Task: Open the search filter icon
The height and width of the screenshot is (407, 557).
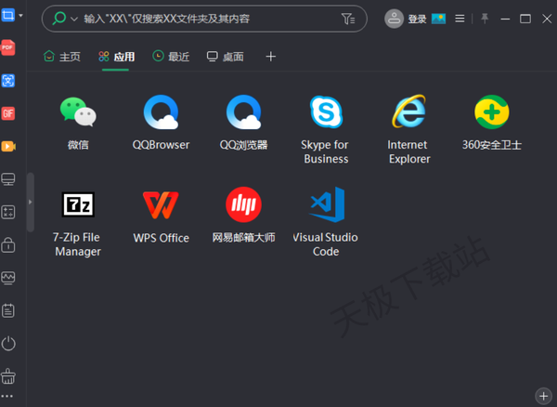Action: click(348, 19)
